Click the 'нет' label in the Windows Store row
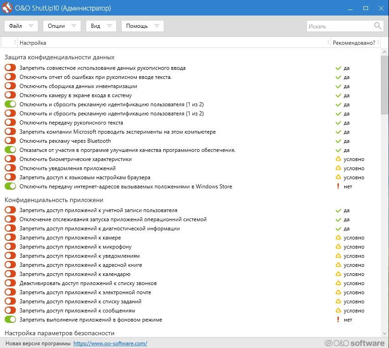This screenshot has width=389, height=348. point(348,187)
